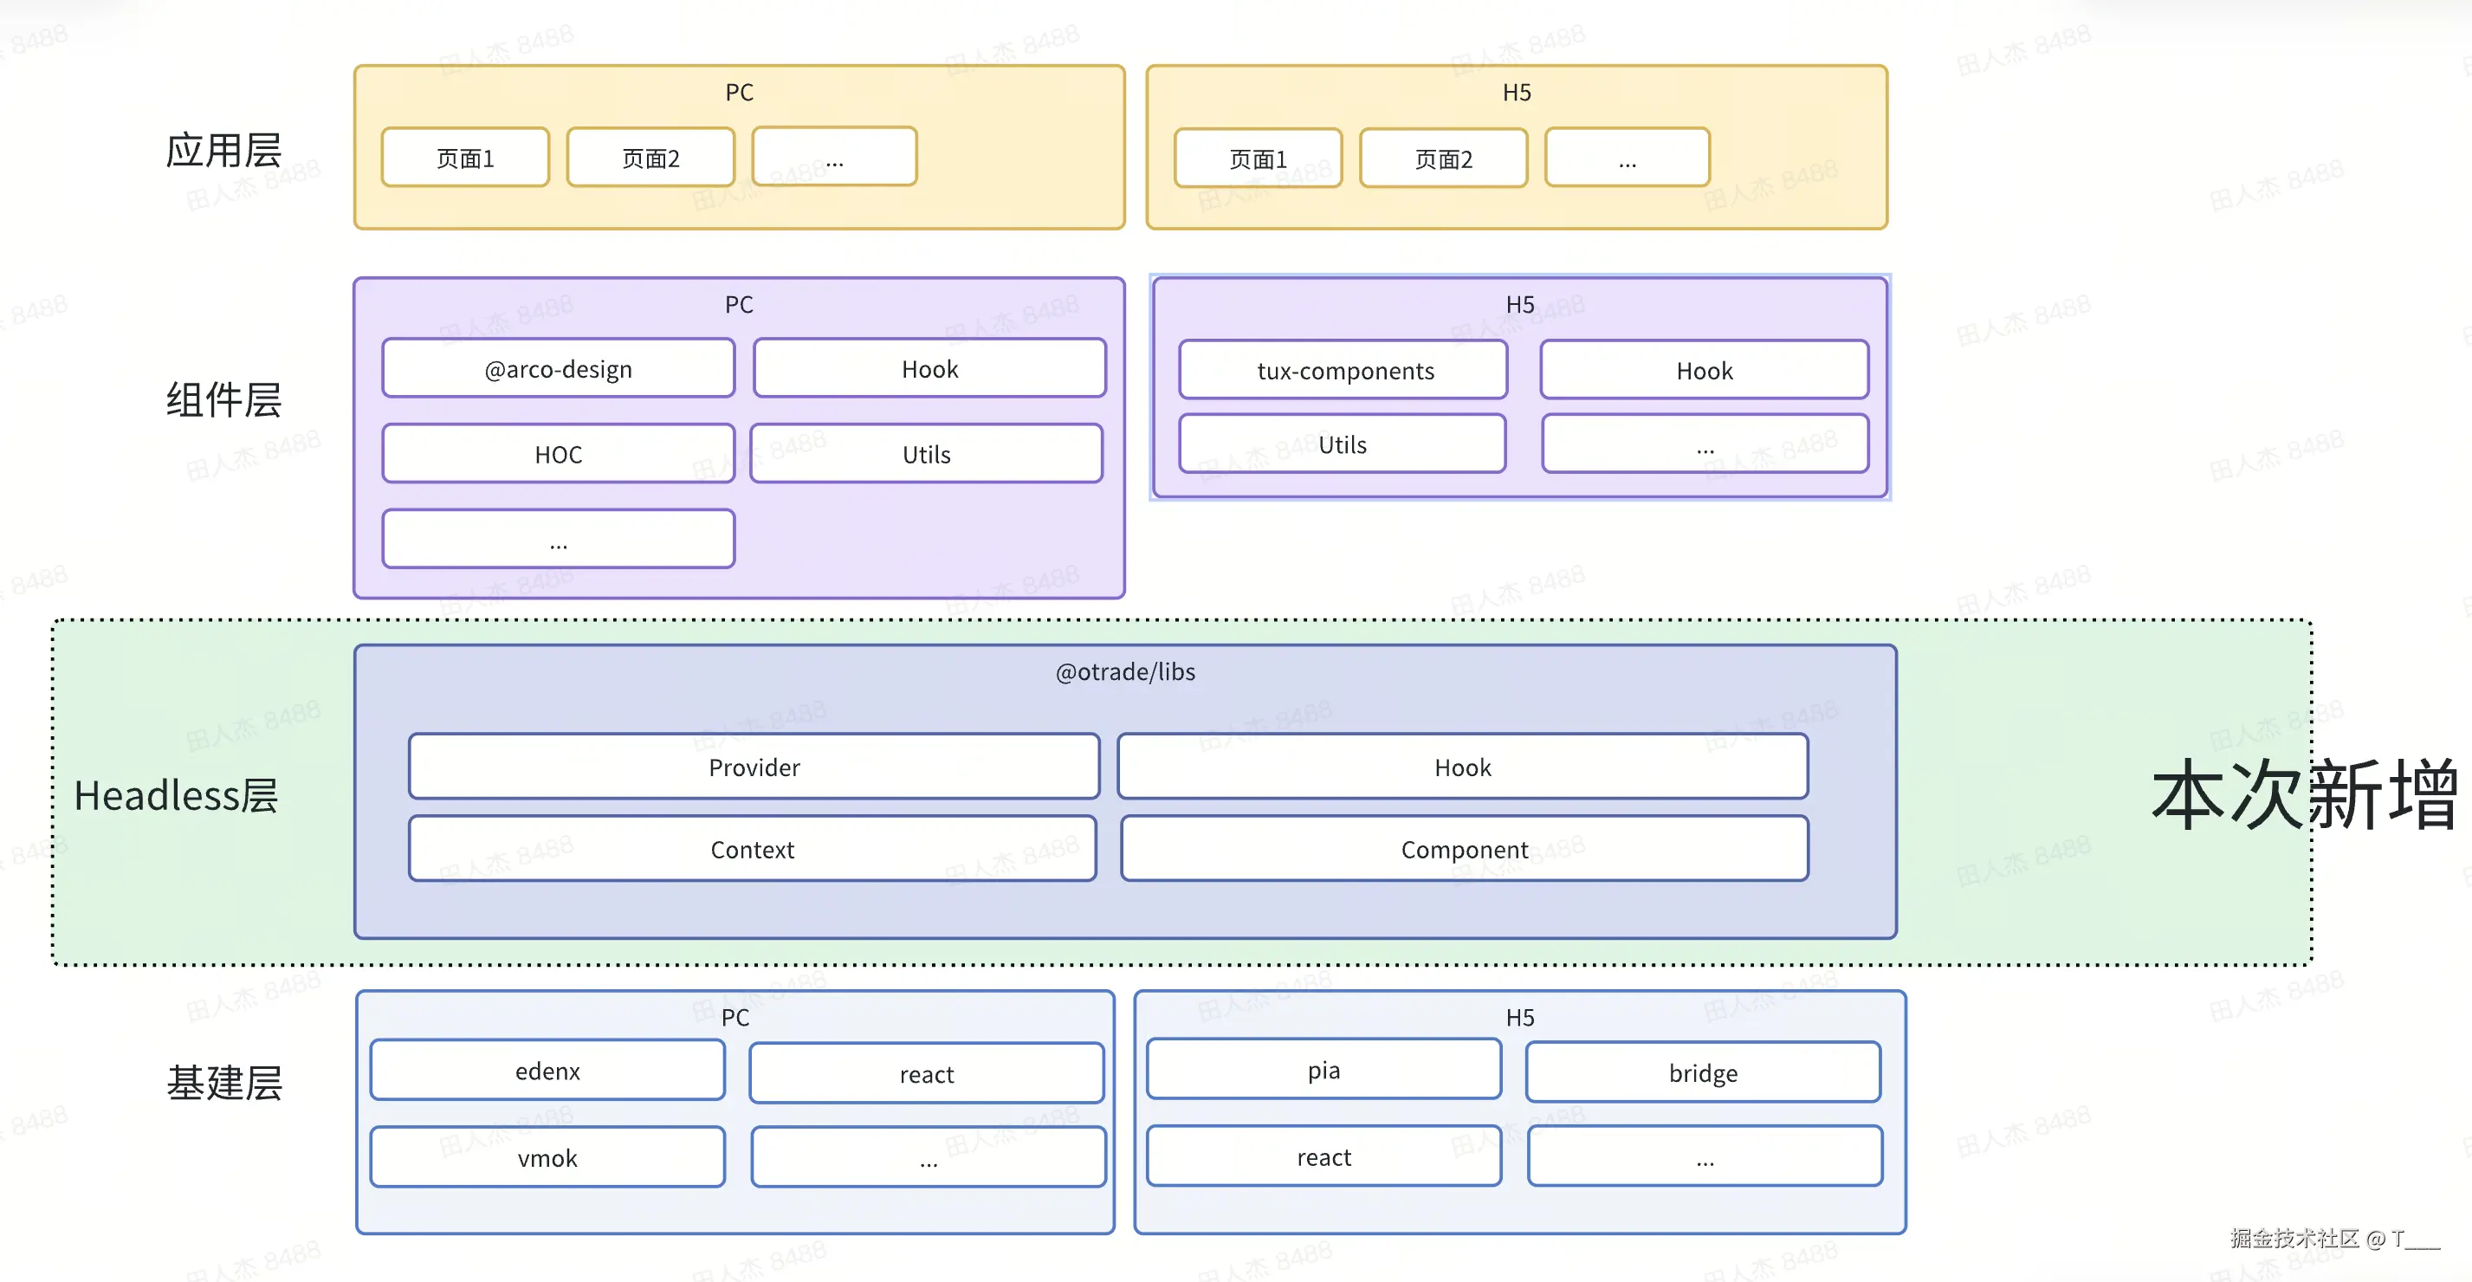Click the react box in PC infrastructure
This screenshot has height=1282, width=2472.
[926, 1074]
